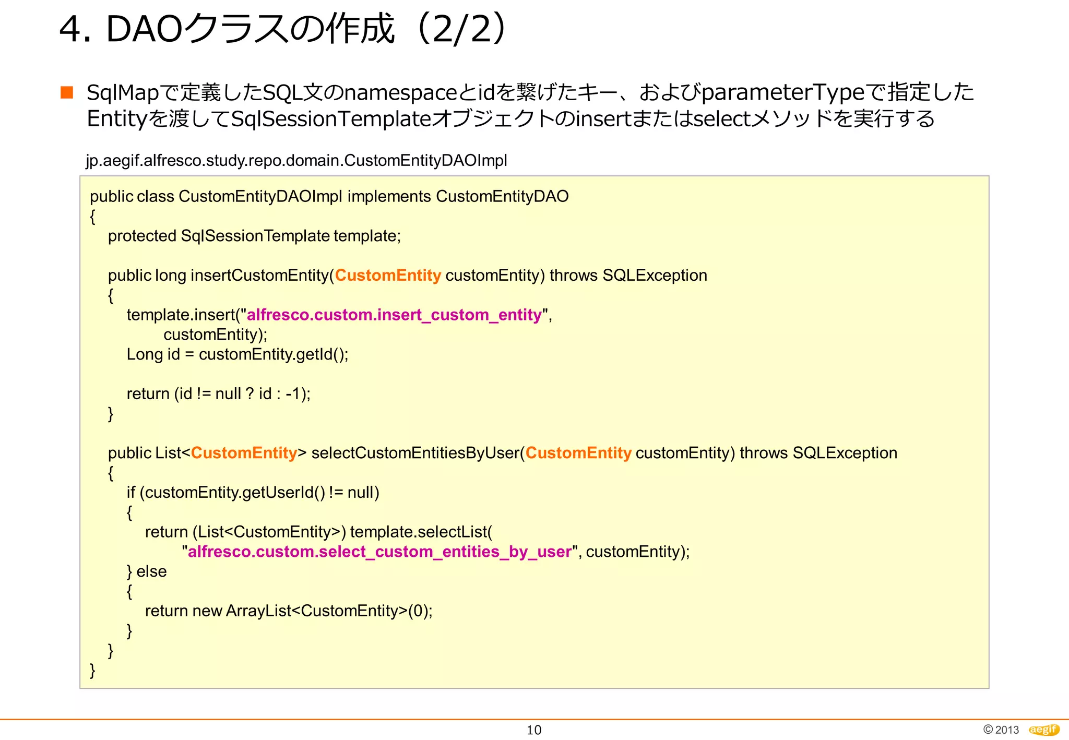This screenshot has width=1069, height=740.
Task: Click the '© 2013' copyright text
Action: (1001, 730)
